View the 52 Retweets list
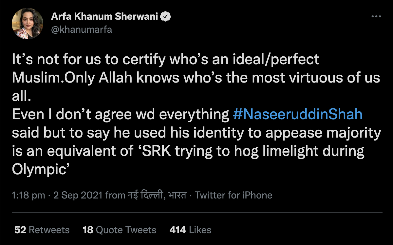The width and height of the screenshot is (393, 245). click(42, 230)
